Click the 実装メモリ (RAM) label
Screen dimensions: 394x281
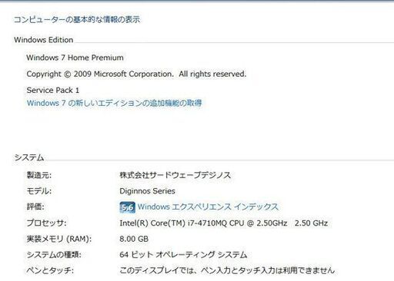tap(59, 239)
